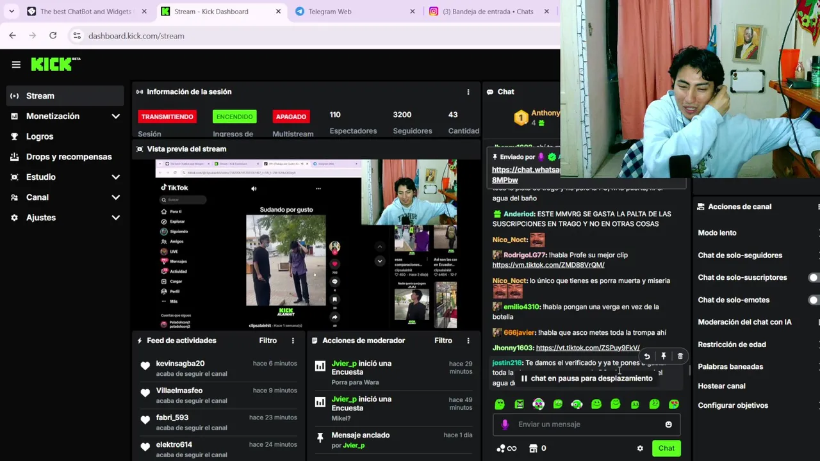820x461 pixels.
Task: Expand the Canal sidebar section
Action: point(116,197)
